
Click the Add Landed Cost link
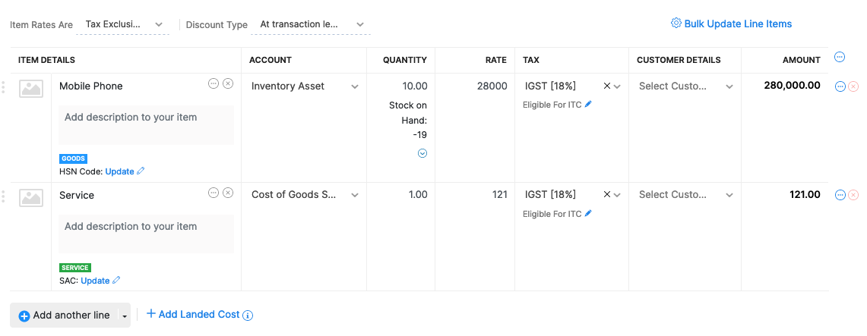click(193, 315)
